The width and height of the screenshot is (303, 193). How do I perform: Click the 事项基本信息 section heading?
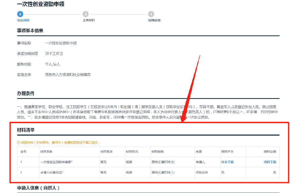30,31
